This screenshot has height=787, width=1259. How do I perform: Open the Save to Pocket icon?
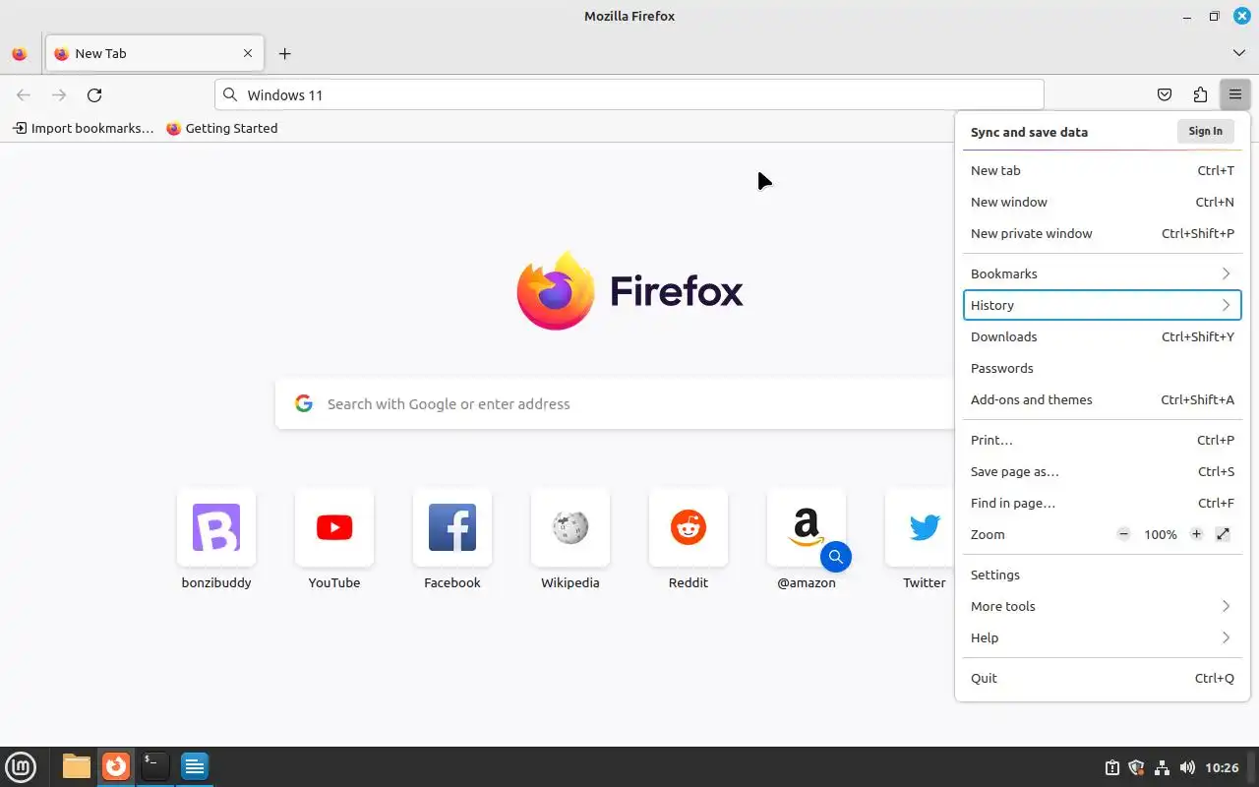(x=1165, y=95)
